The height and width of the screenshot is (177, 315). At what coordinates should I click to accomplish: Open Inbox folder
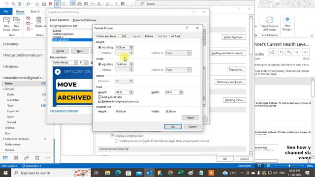click(x=9, y=83)
